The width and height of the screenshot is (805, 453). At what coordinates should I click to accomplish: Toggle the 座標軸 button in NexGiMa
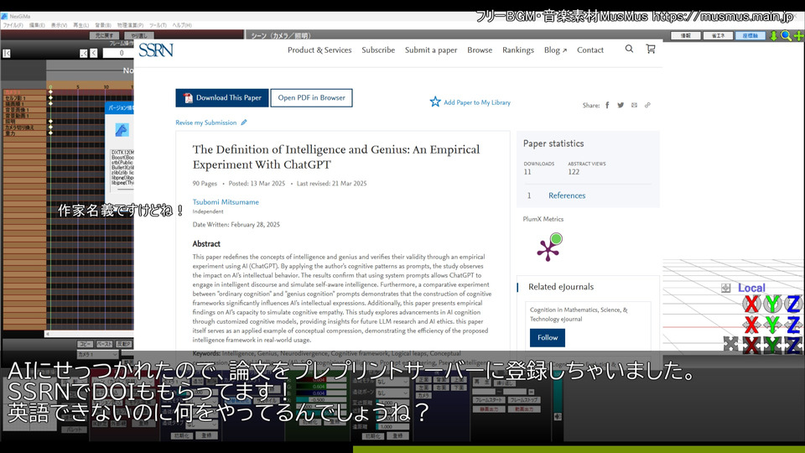[750, 35]
